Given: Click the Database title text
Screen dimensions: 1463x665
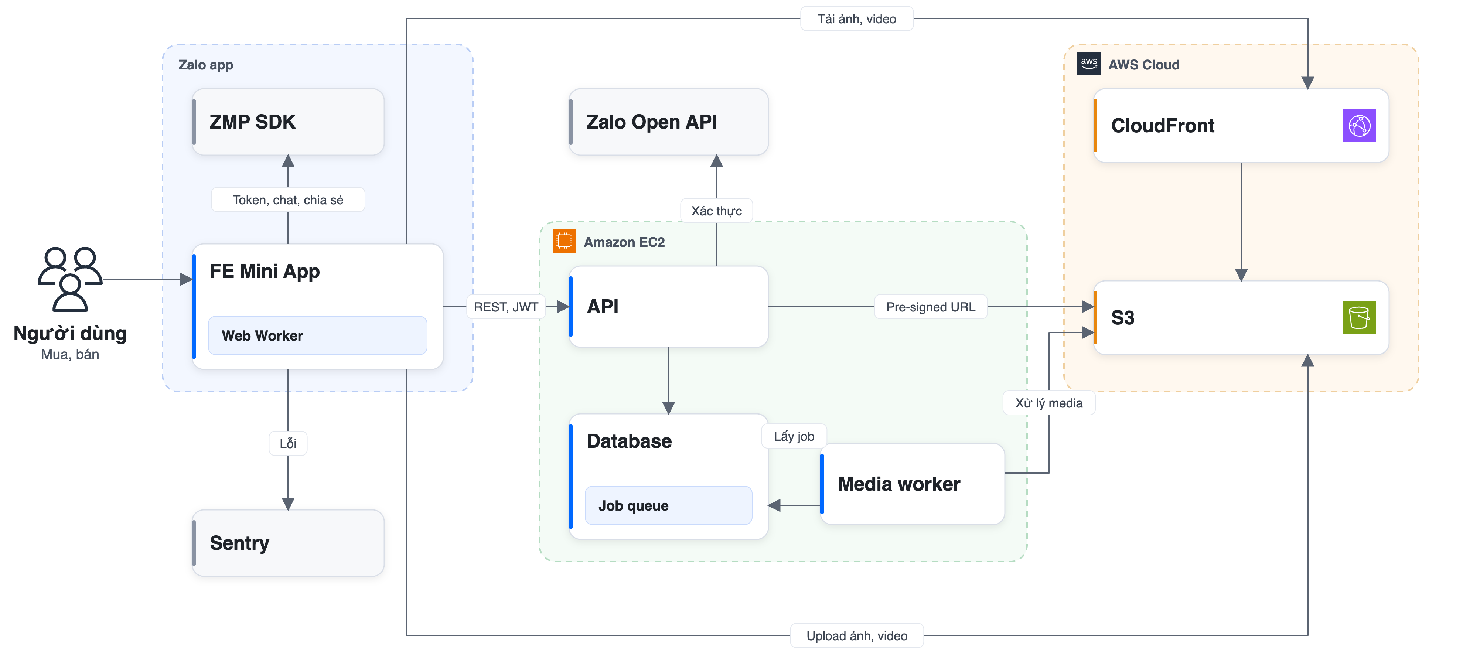Looking at the screenshot, I should pos(629,441).
